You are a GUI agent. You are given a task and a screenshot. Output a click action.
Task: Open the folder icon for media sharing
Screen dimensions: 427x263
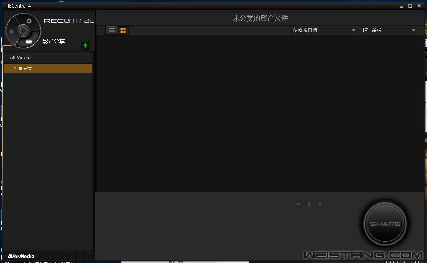coord(29,41)
